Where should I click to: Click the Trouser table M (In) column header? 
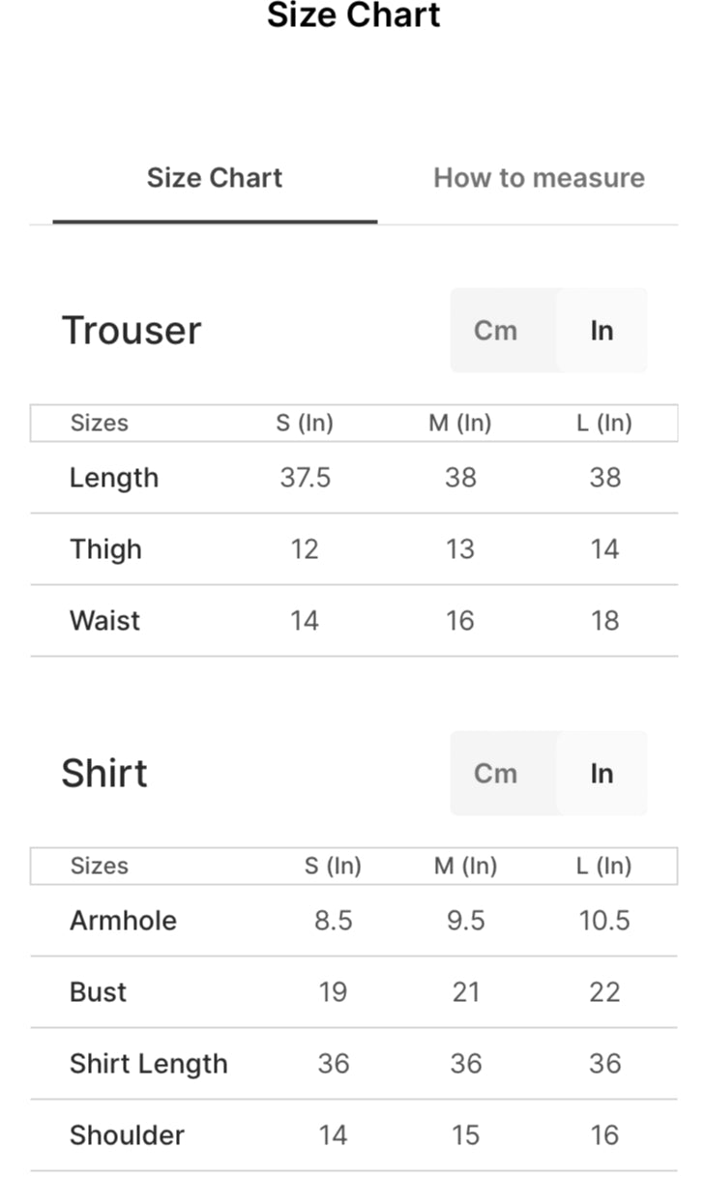[x=460, y=423]
